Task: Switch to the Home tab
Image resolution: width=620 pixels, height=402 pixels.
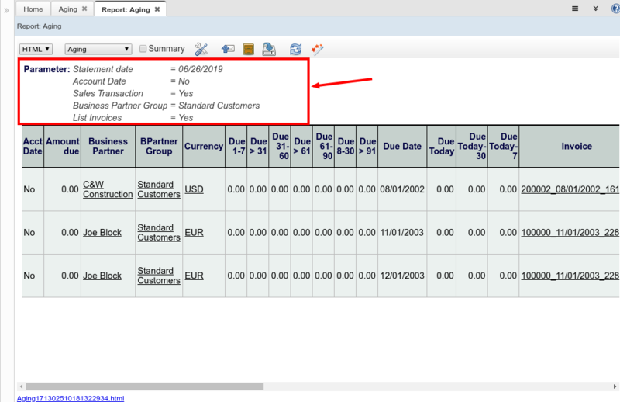Action: tap(33, 9)
